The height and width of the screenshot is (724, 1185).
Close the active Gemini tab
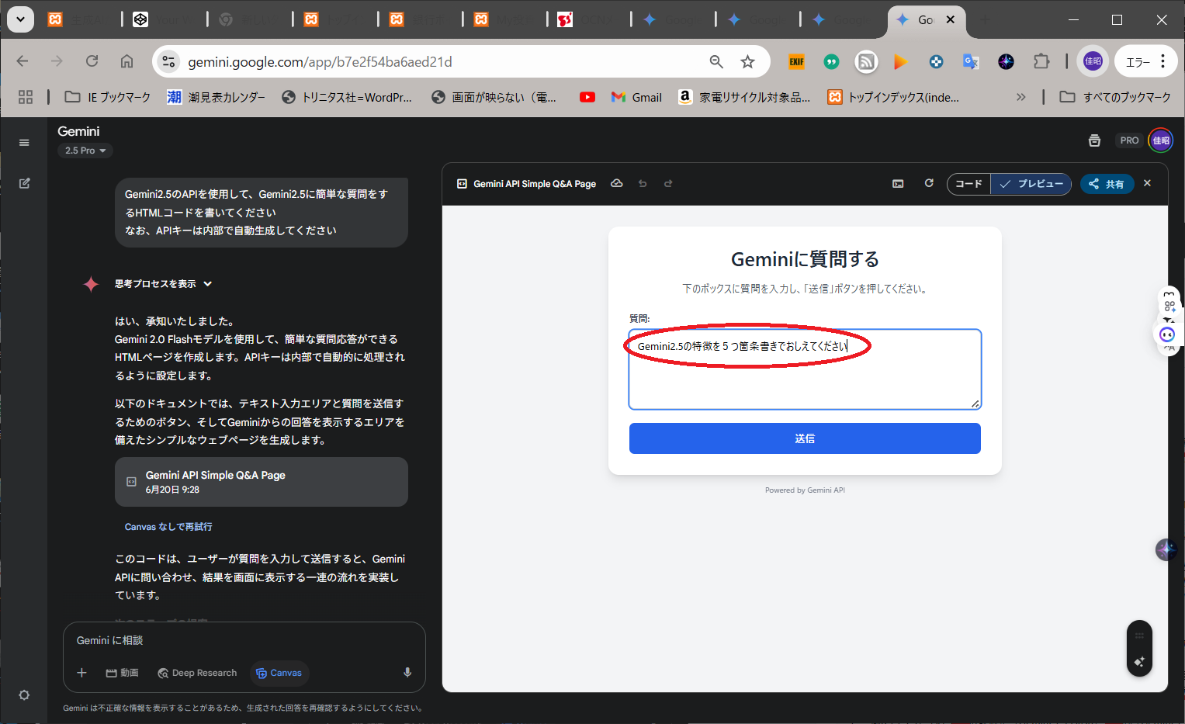coord(950,19)
